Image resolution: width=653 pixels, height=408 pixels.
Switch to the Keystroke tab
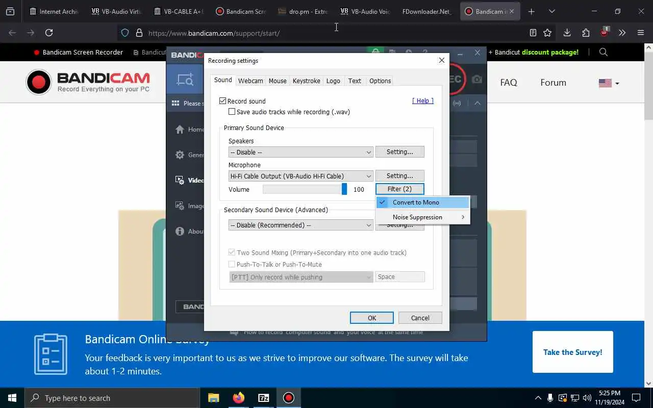pyautogui.click(x=307, y=81)
